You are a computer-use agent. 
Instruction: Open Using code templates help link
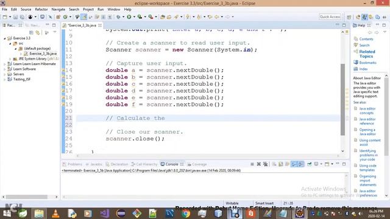tap(367, 168)
